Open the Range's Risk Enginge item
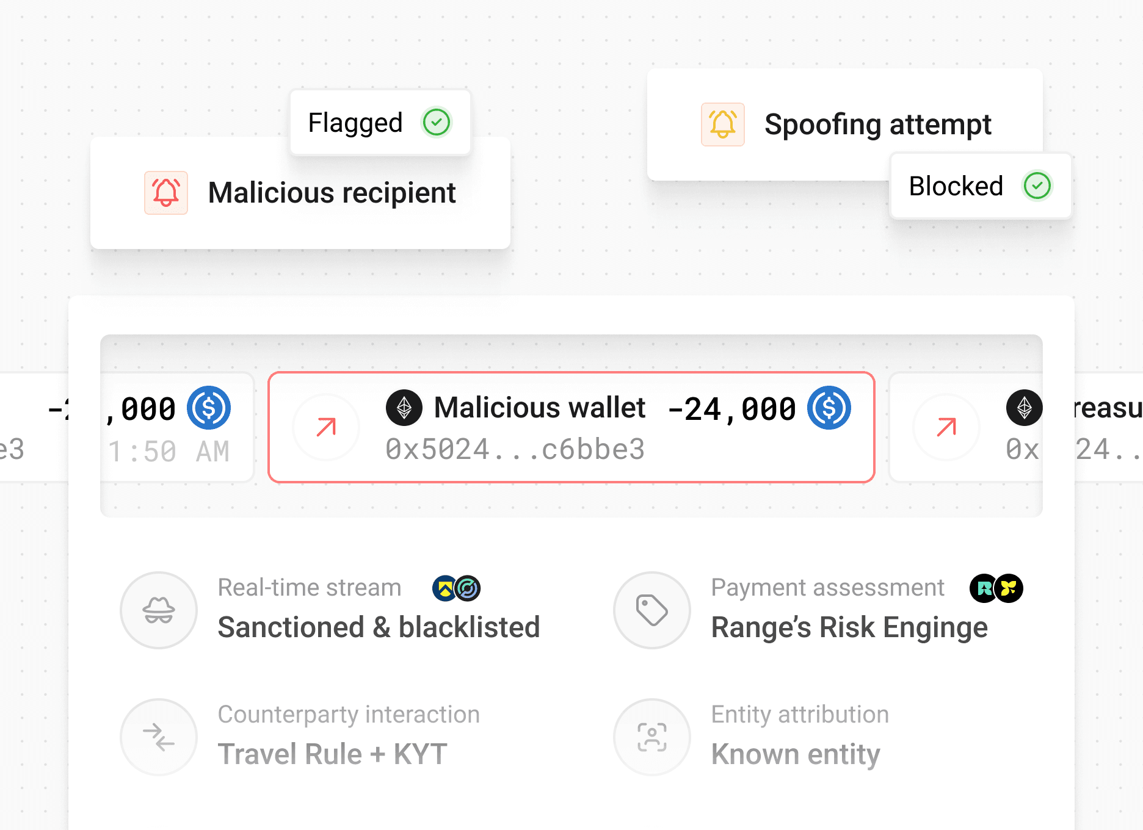 coord(849,627)
